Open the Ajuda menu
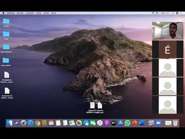 pyautogui.click(x=54, y=13)
